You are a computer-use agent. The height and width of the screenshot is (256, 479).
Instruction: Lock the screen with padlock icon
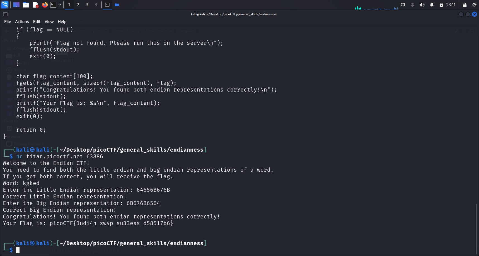(x=465, y=5)
